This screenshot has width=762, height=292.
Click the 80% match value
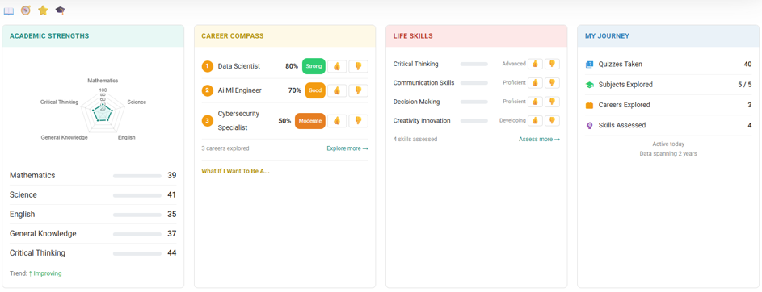tap(292, 66)
